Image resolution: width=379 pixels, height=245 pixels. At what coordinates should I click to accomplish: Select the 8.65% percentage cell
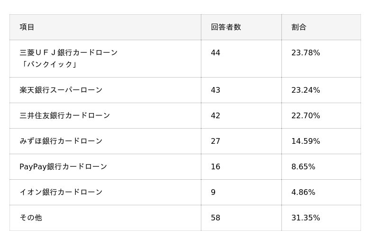[303, 166]
